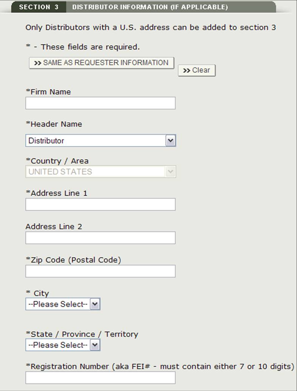
Task: Open the Header Name dropdown showing Distributor
Action: (x=100, y=141)
